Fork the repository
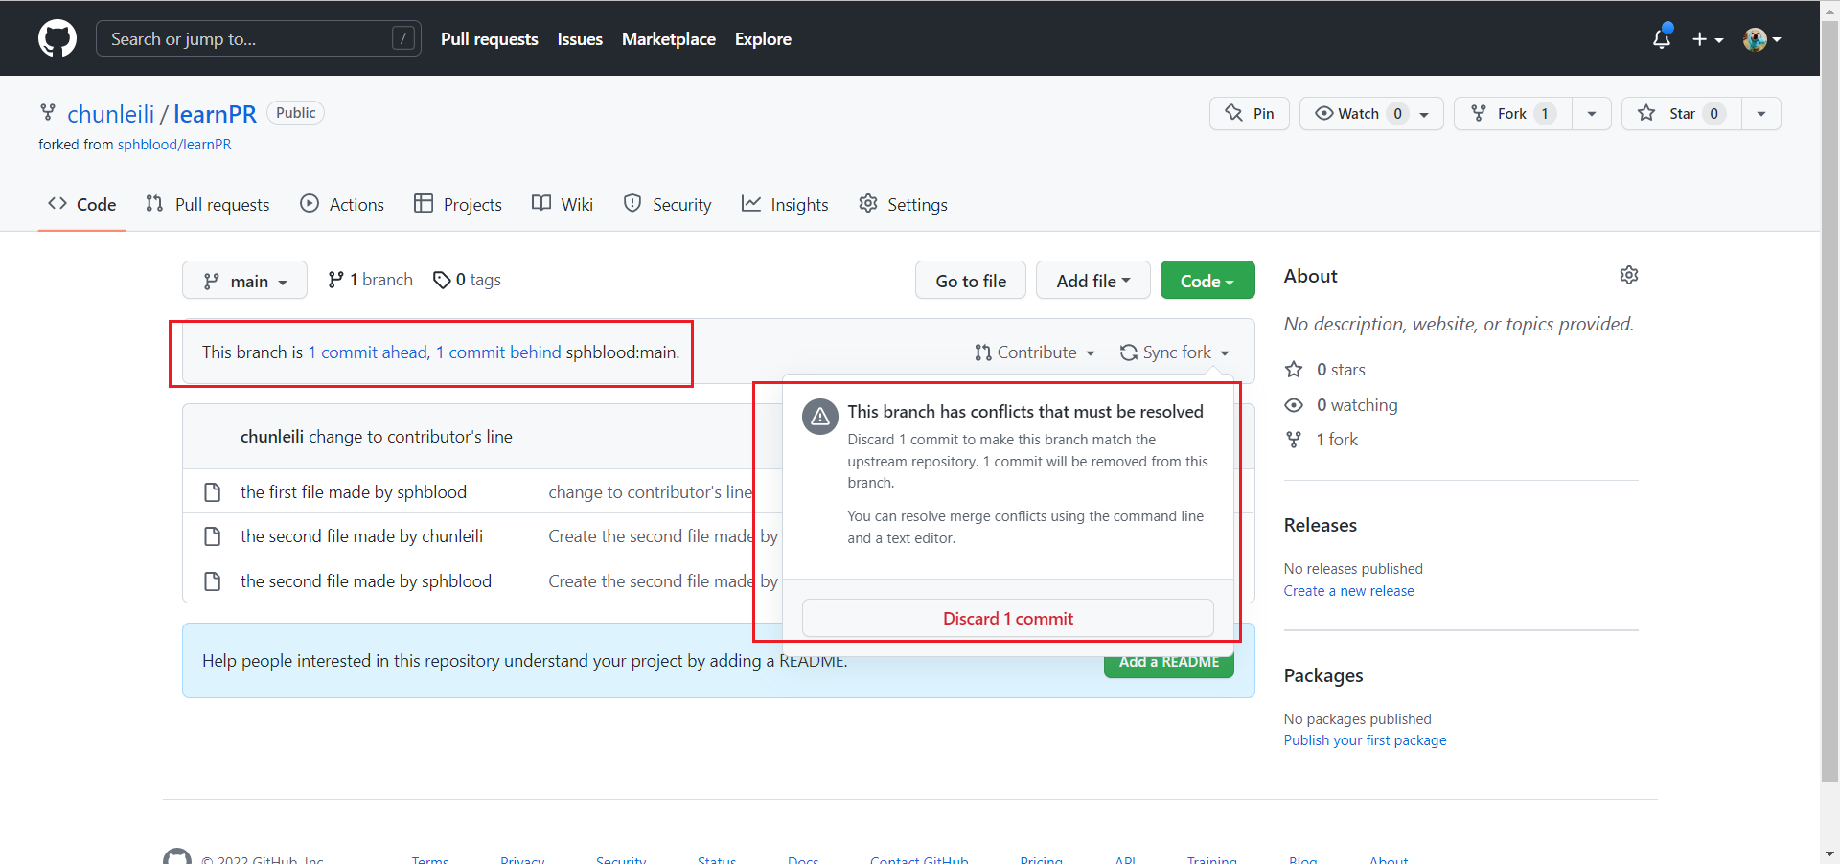The width and height of the screenshot is (1840, 864). point(1512,113)
